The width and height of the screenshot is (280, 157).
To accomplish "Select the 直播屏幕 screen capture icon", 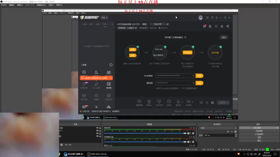I will click(139, 102).
